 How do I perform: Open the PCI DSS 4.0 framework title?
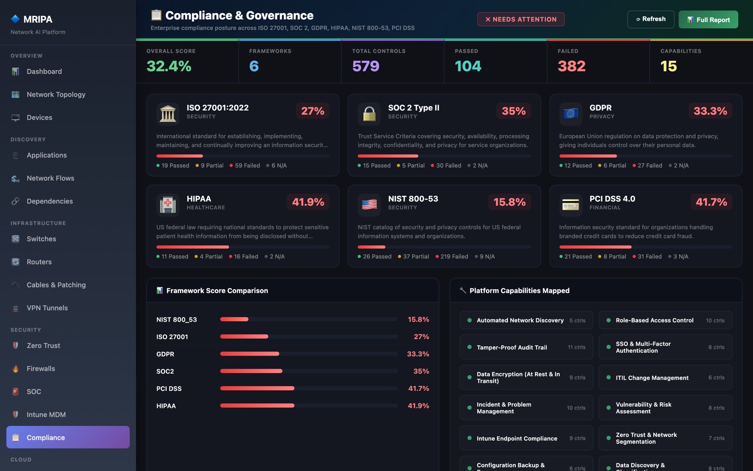612,199
